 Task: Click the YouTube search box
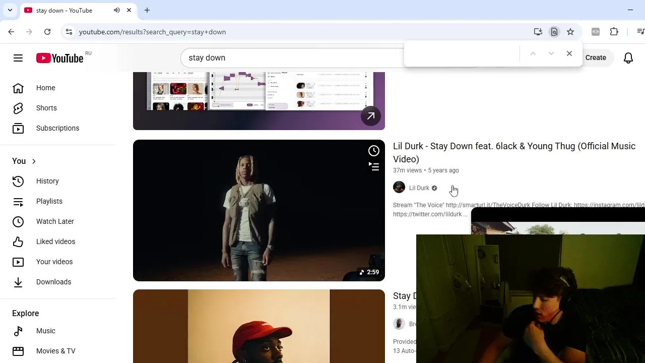pyautogui.click(x=292, y=57)
